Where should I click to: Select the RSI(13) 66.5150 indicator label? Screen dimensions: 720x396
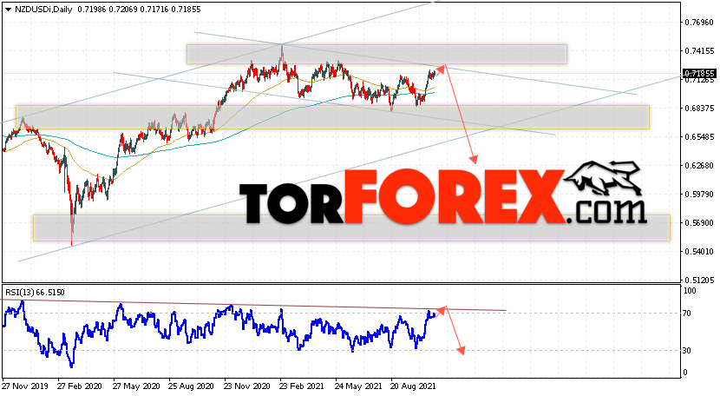click(35, 293)
